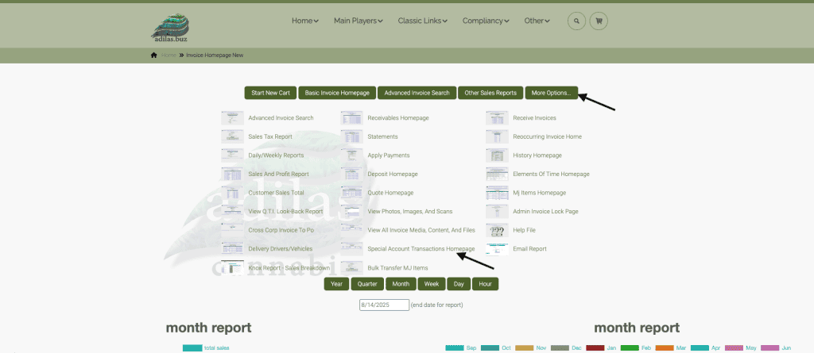Viewport: 814px width, 353px height.
Task: Open the shopping cart icon
Action: [599, 21]
